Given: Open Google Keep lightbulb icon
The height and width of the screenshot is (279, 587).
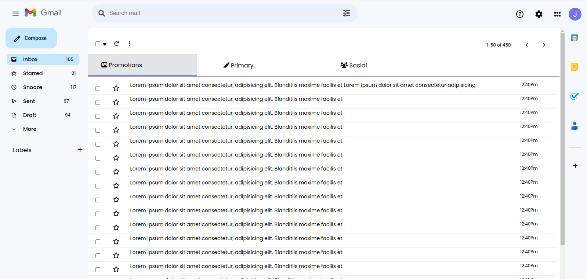Looking at the screenshot, I should click(x=575, y=67).
